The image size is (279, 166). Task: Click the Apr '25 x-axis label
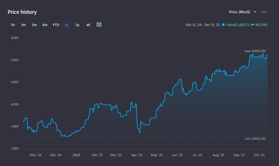point(136,155)
